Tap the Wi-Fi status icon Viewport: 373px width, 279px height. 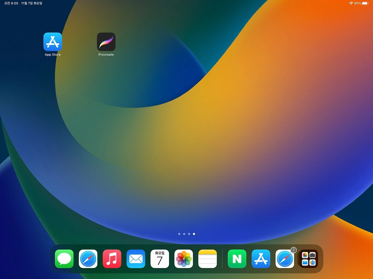coord(351,3)
